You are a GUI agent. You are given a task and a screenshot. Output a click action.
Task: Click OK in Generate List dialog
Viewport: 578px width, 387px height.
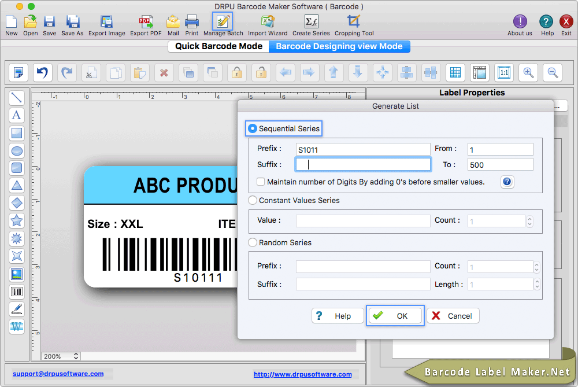[x=395, y=316]
